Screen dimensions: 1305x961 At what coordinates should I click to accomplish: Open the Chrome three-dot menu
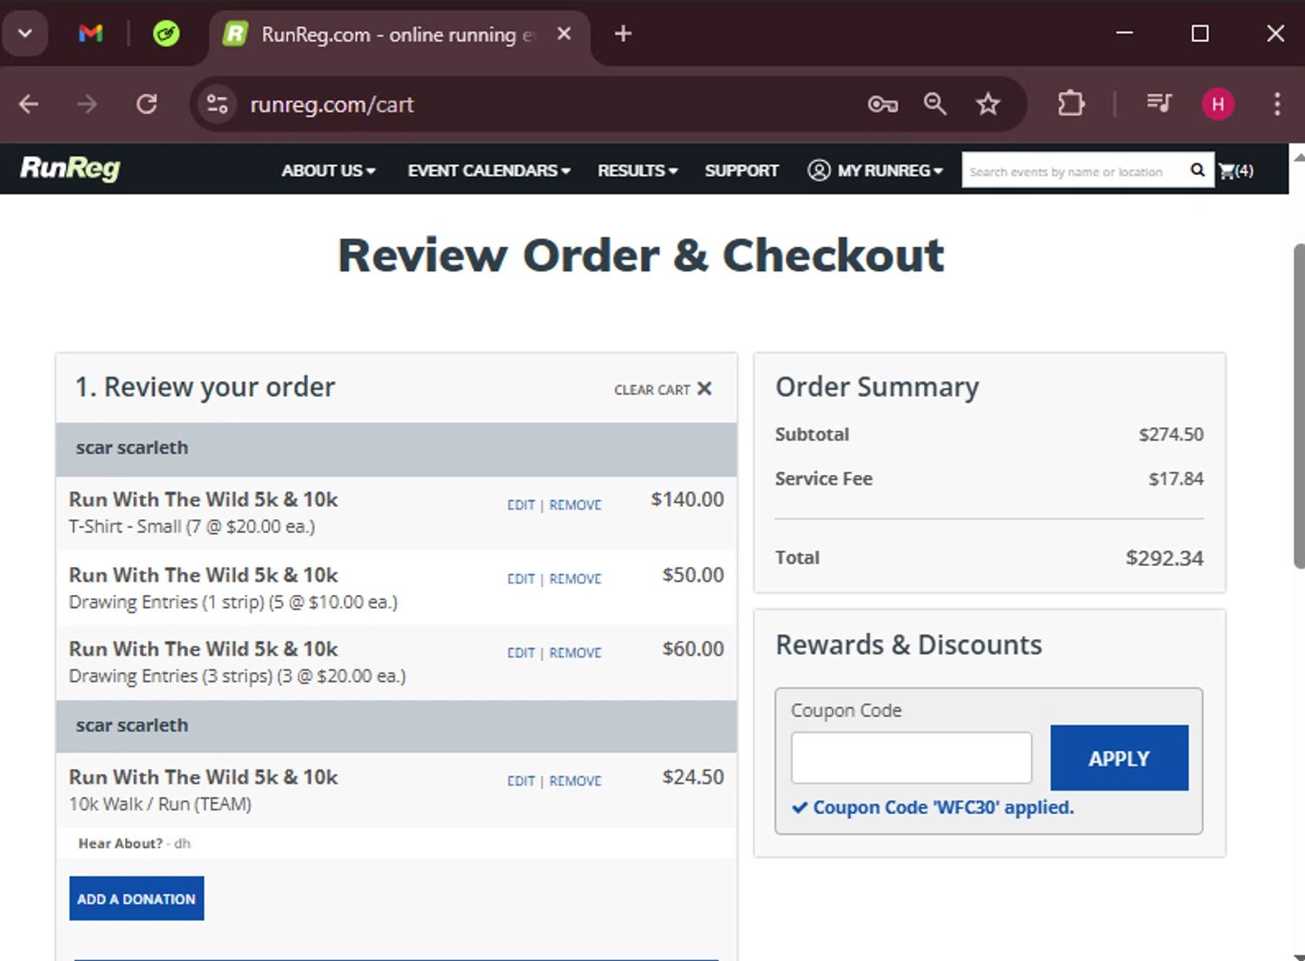[x=1277, y=104]
